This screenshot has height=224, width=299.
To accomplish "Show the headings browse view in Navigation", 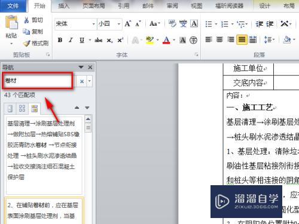I will click(x=10, y=109).
